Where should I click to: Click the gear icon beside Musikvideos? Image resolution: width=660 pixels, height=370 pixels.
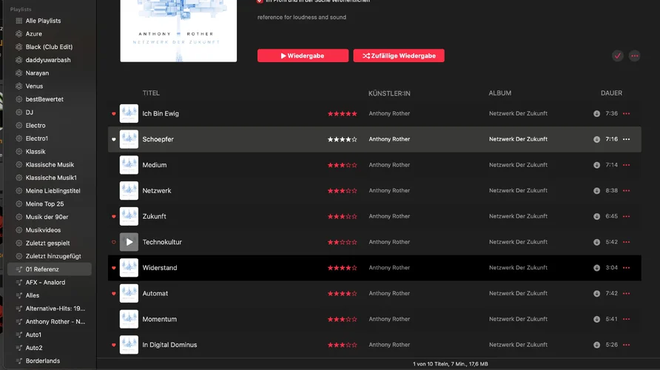click(19, 230)
